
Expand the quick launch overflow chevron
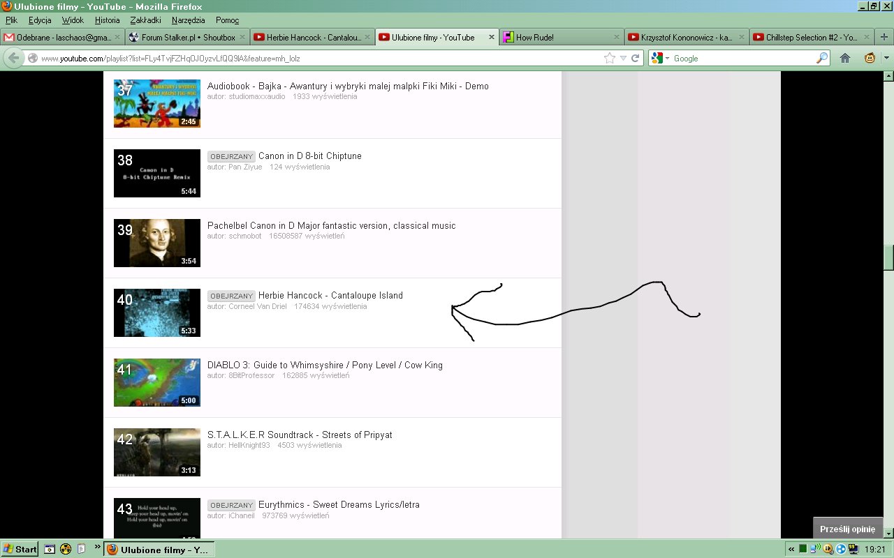tap(97, 546)
